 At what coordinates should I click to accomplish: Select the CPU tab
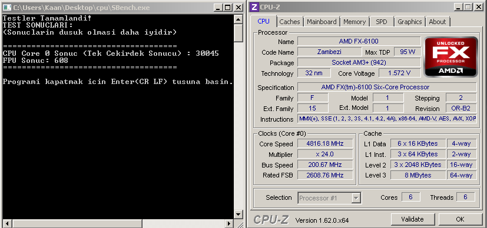264,21
